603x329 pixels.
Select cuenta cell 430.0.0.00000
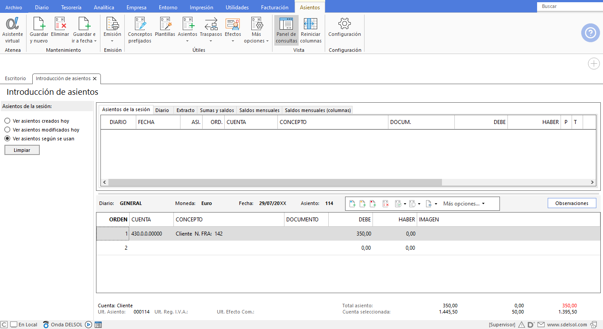(x=151, y=234)
